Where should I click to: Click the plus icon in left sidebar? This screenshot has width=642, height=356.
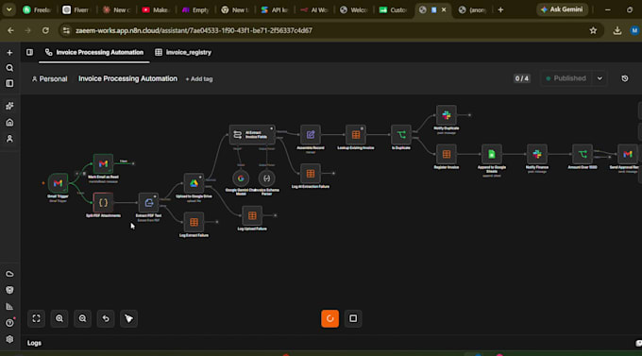[x=9, y=53]
